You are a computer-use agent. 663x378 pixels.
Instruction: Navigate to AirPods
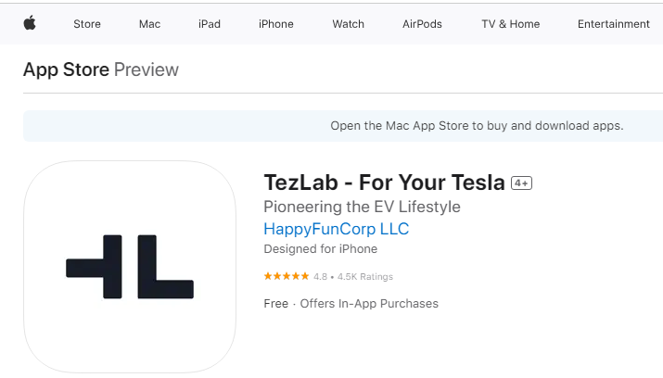422,24
